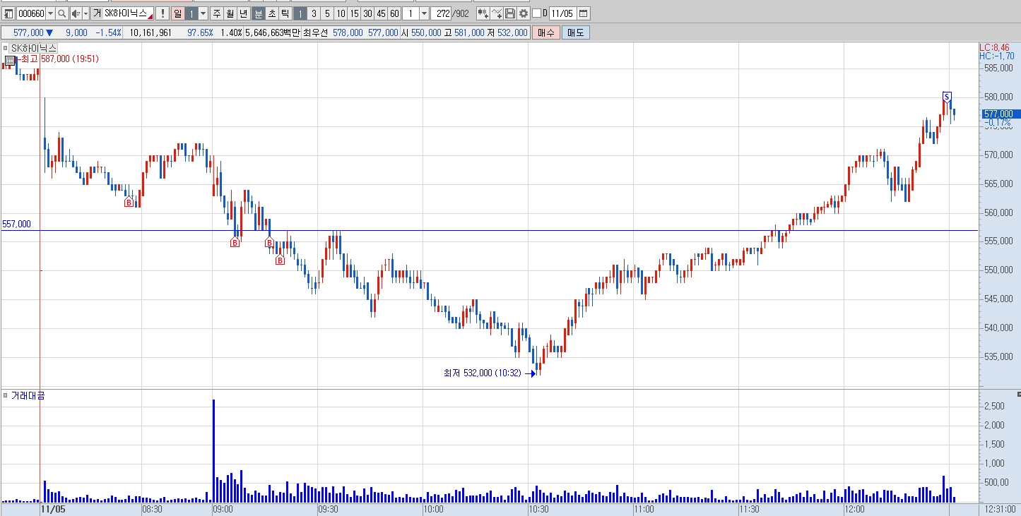Viewport: 1021px width, 516px height.
Task: Click the chart table icon at top-left
Action: (8, 13)
